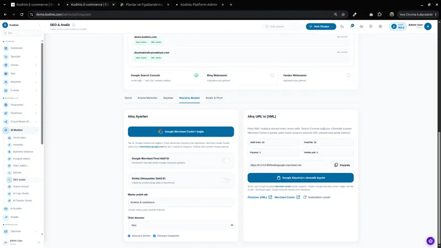Select the Alışveriş Akışları tab
Screen dimensions: 441x248
[189, 98]
